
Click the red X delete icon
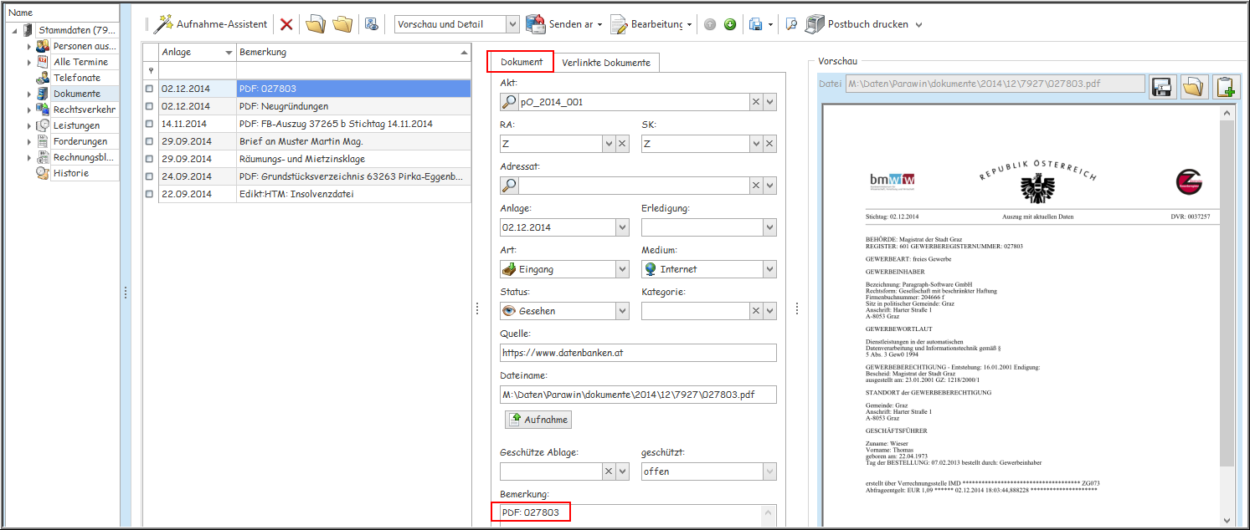click(286, 24)
